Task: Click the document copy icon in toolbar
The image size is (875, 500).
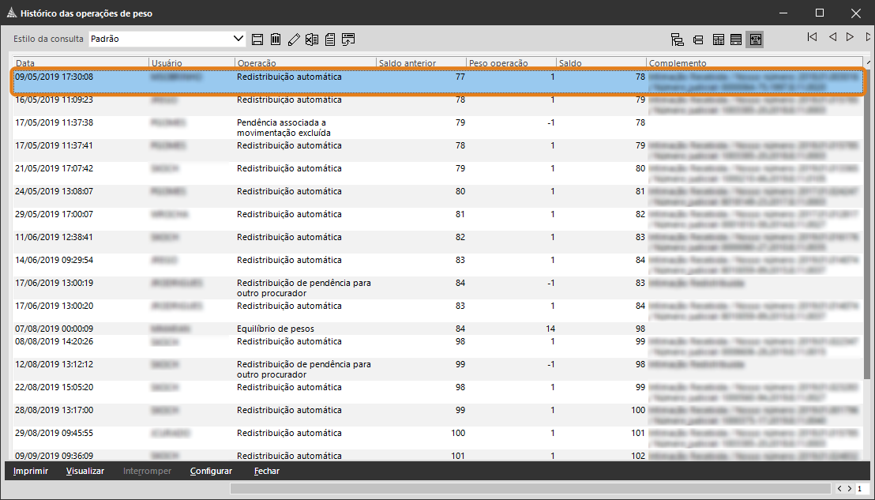Action: click(330, 39)
